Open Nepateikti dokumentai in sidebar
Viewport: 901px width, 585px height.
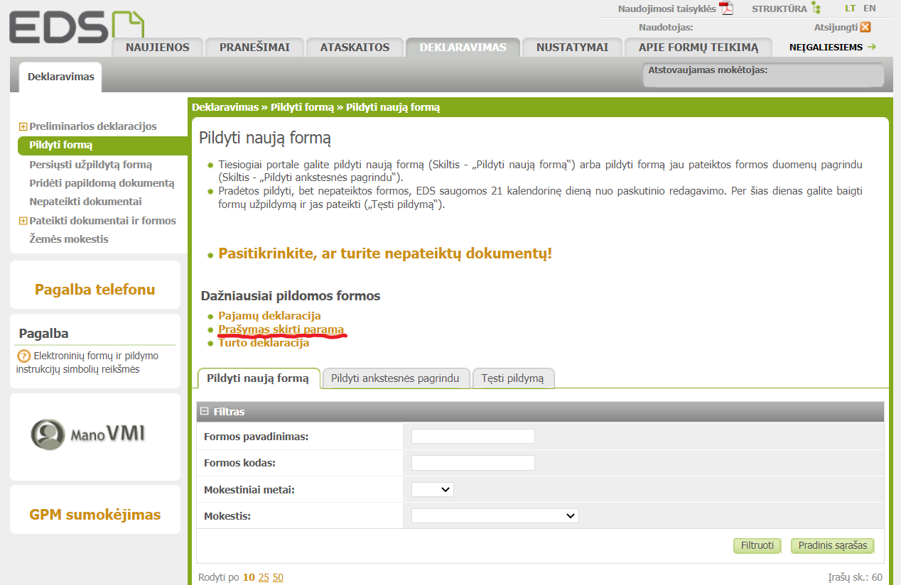pyautogui.click(x=85, y=202)
